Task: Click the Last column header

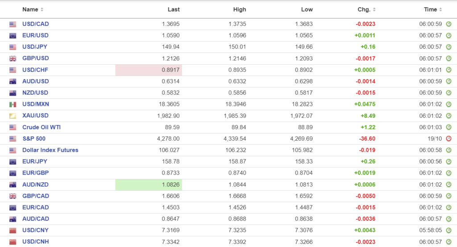Action: 174,9
